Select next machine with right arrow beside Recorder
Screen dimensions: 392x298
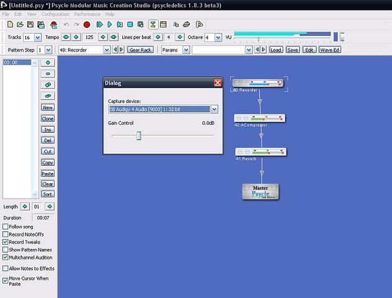pyautogui.click(x=122, y=50)
